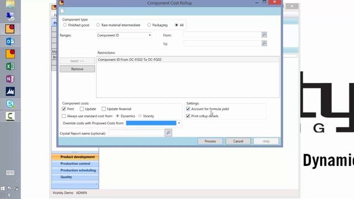The width and height of the screenshot is (354, 199).
Task: Click Vicinity Demo in status bar
Action: point(63,193)
